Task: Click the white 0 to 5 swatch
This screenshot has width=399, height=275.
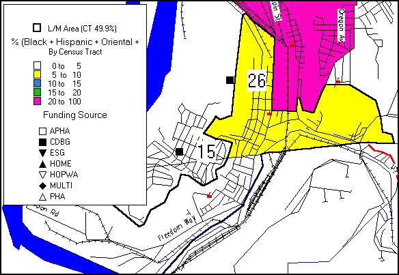Action: click(37, 66)
